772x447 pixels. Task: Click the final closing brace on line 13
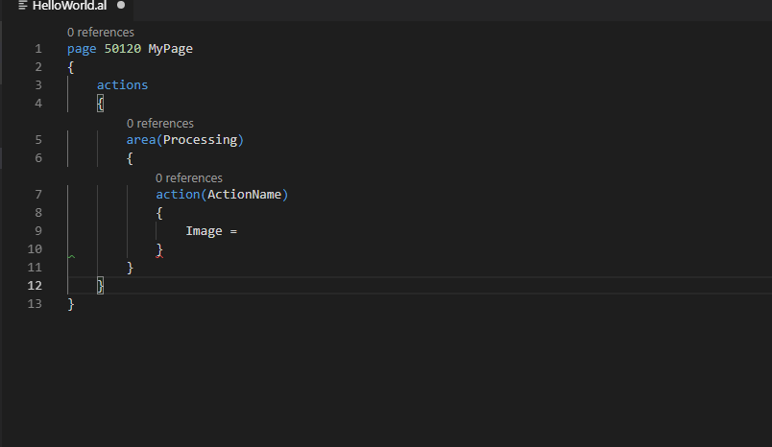[71, 304]
